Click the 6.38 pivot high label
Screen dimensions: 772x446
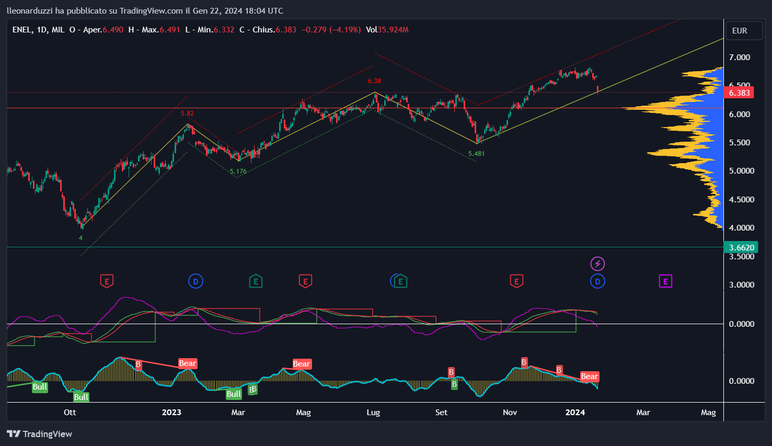pos(374,81)
